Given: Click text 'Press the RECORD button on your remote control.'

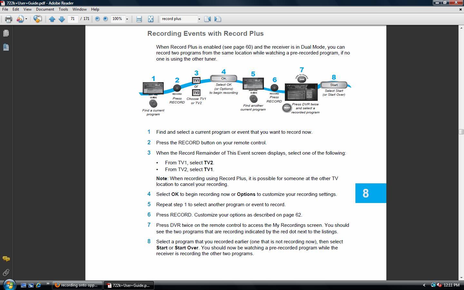Looking at the screenshot, I should 211,142.
